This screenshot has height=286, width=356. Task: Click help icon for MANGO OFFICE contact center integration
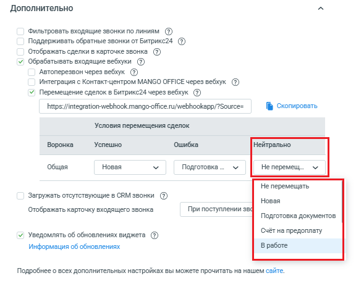tap(235, 82)
